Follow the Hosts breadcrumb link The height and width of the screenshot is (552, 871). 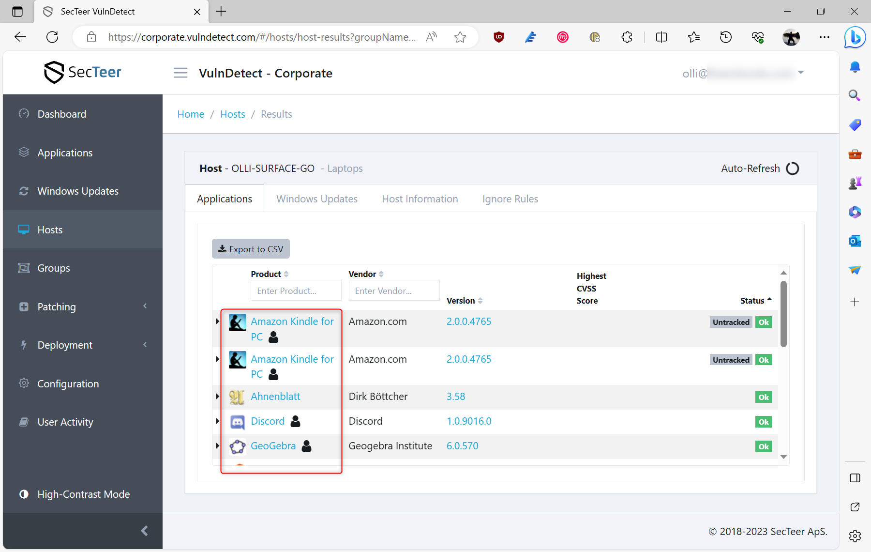(x=232, y=114)
